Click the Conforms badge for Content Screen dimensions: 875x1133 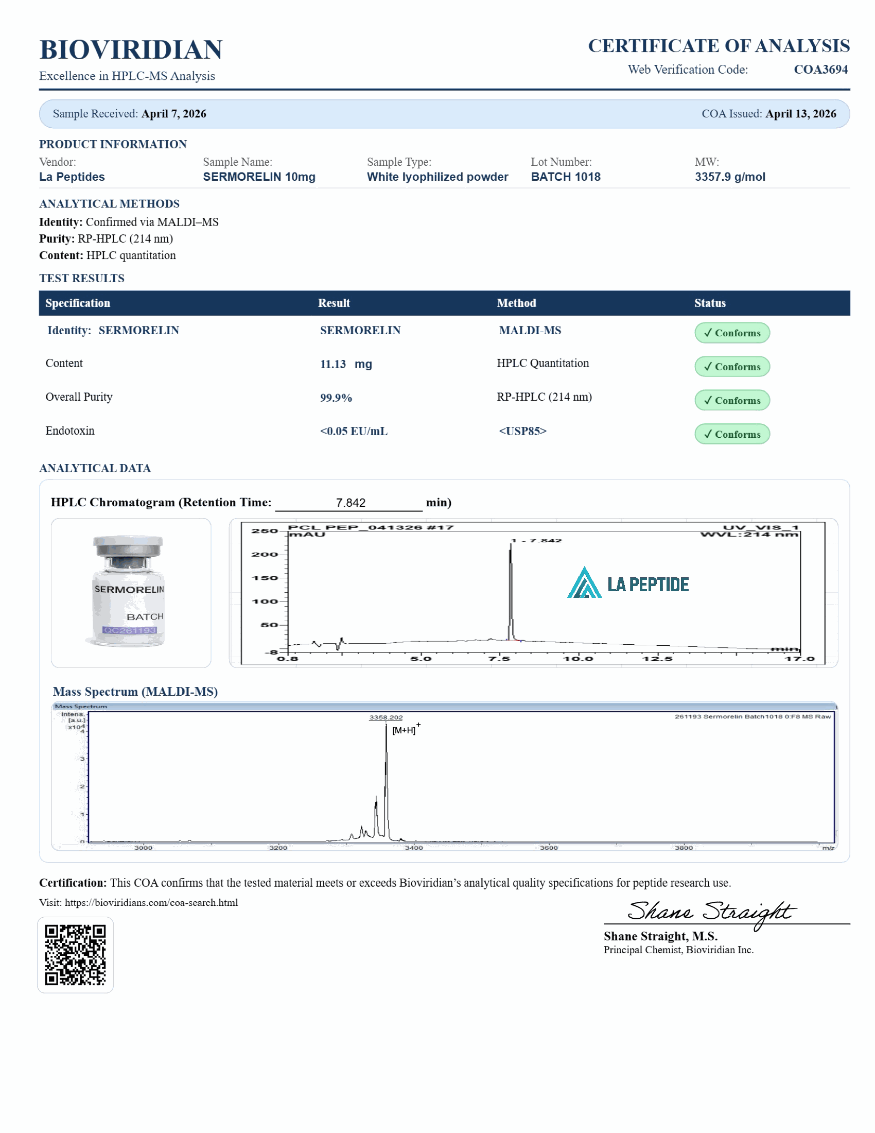tap(732, 366)
